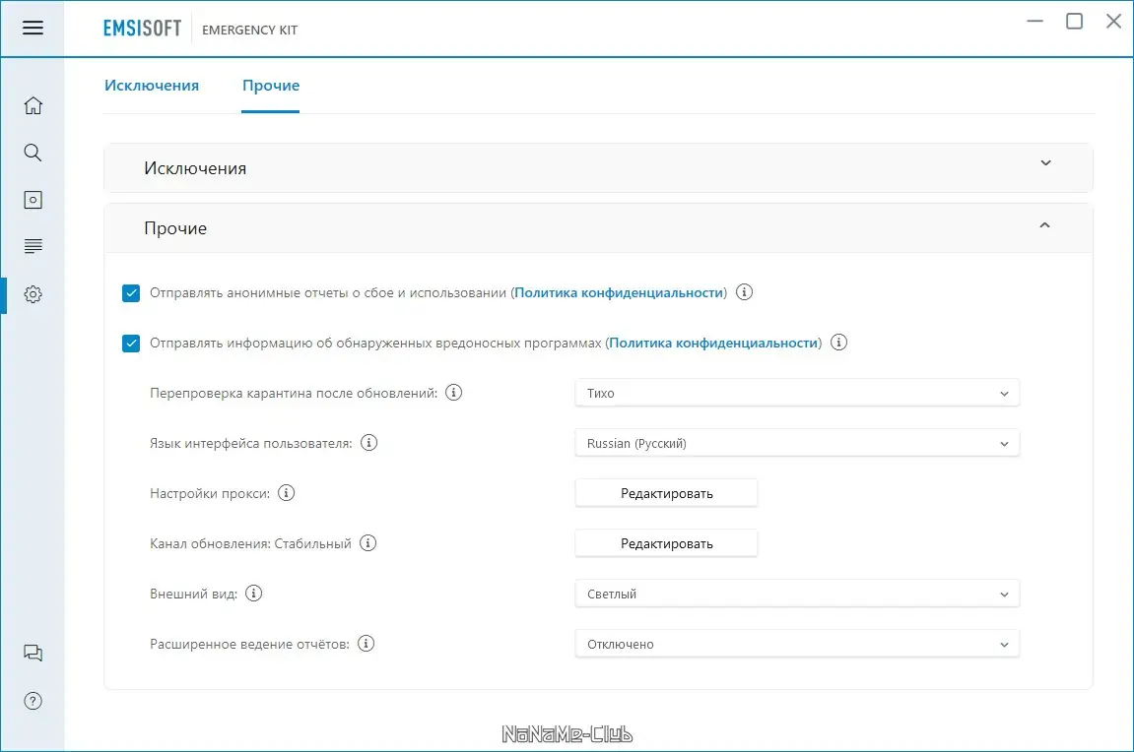The width and height of the screenshot is (1134, 752).
Task: Show info for proxy settings
Action: tap(287, 493)
